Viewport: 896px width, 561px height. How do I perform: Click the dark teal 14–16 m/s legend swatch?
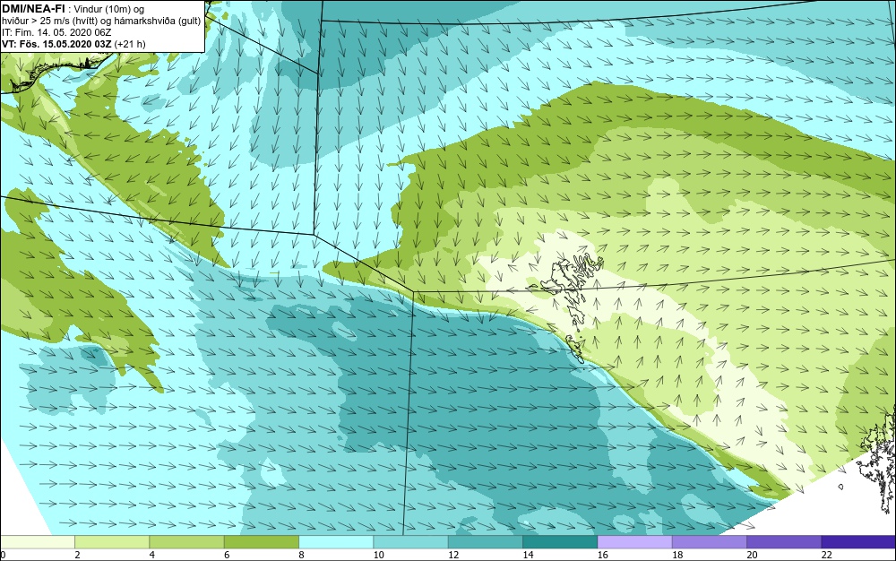(x=560, y=542)
